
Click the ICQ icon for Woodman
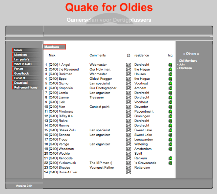170,149
